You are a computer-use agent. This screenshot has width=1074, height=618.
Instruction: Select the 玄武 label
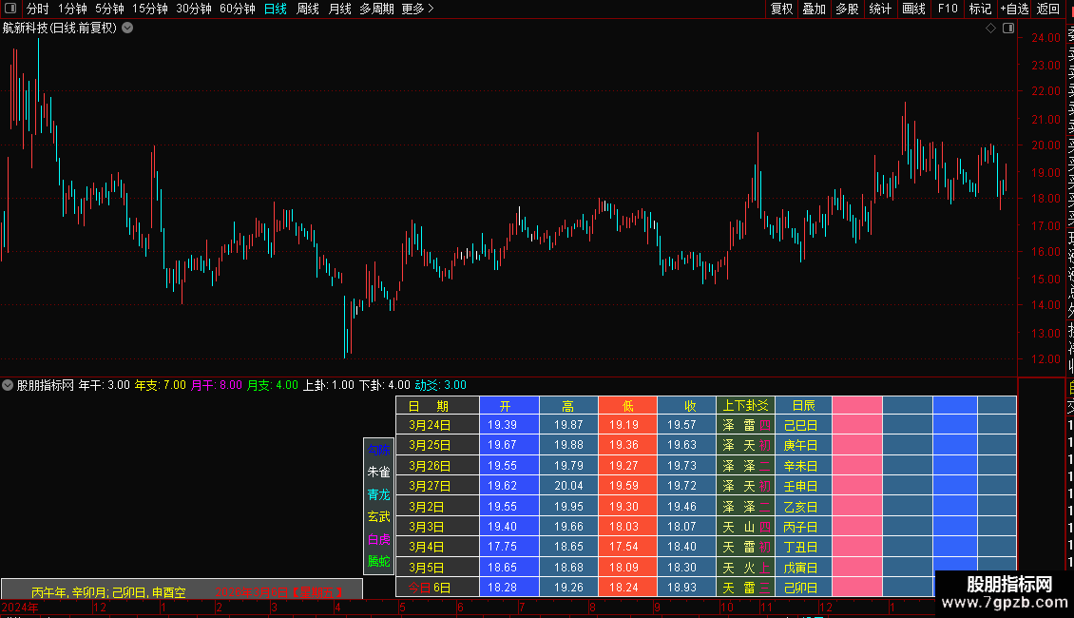coord(379,516)
